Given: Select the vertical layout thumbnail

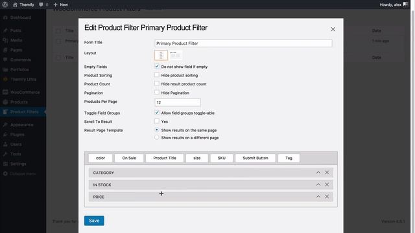Looking at the screenshot, I should click(x=161, y=56).
